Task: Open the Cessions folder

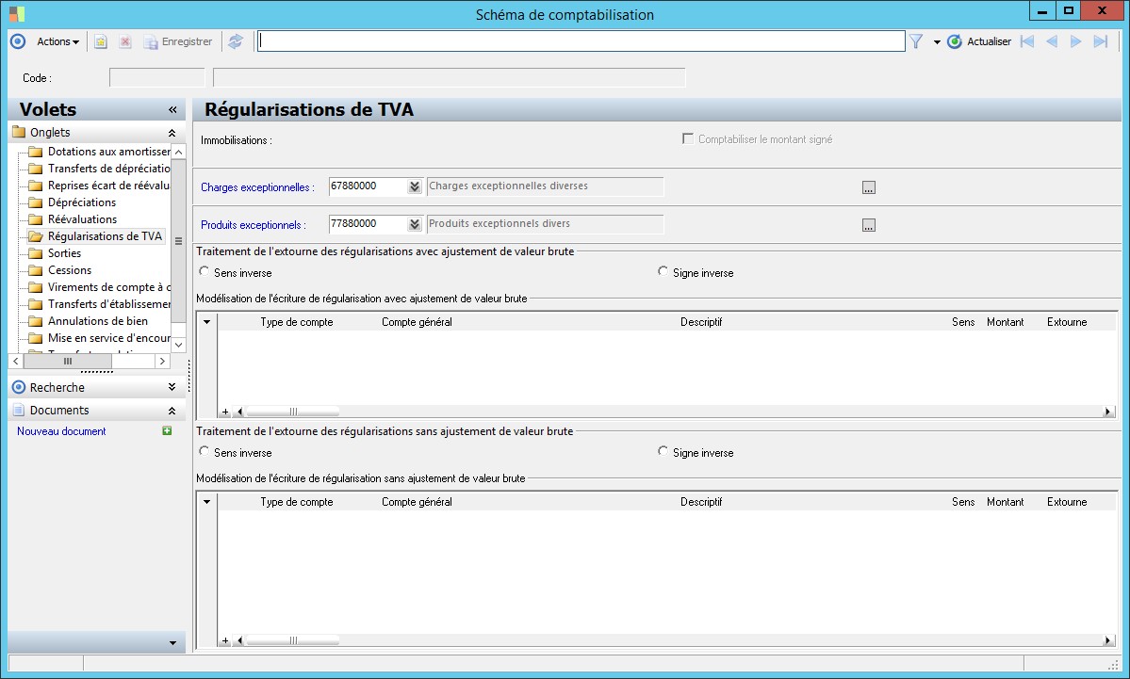Action: pyautogui.click(x=60, y=270)
